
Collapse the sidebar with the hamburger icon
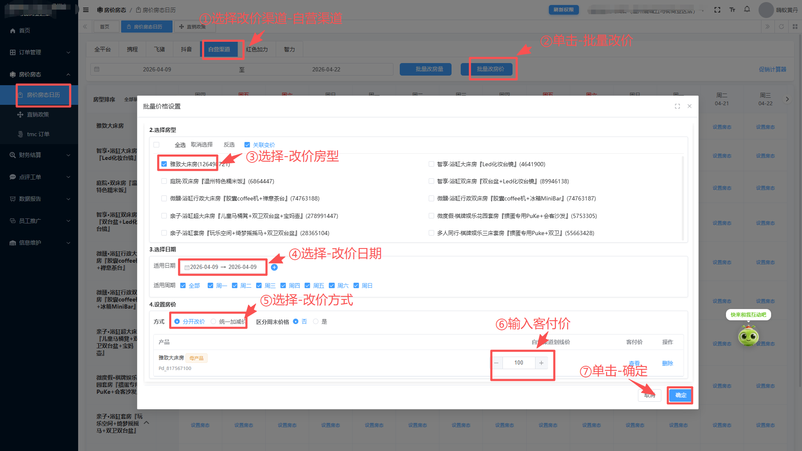click(x=86, y=10)
